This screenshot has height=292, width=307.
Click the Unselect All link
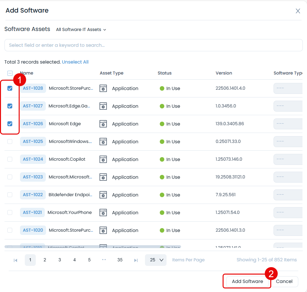(75, 62)
